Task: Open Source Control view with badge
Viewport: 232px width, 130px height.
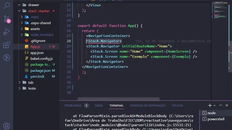Action: [7, 19]
